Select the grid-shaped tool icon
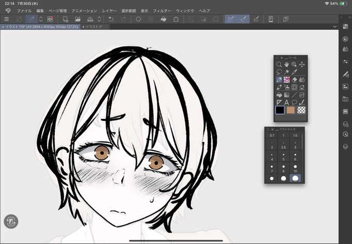Image resolution: width=352 pixels, height=244 pixels. pos(294,87)
